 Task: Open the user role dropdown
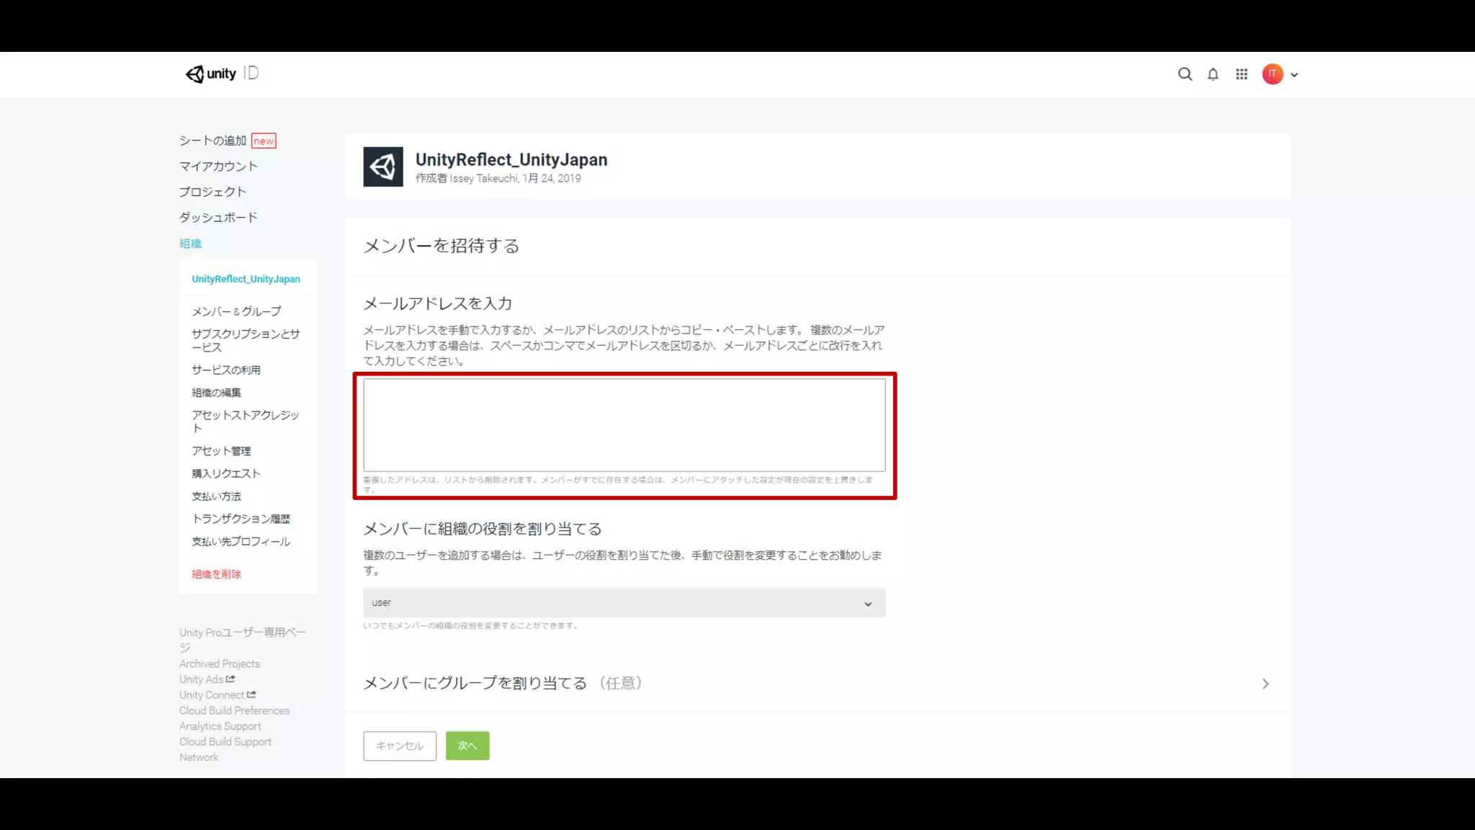click(x=624, y=603)
